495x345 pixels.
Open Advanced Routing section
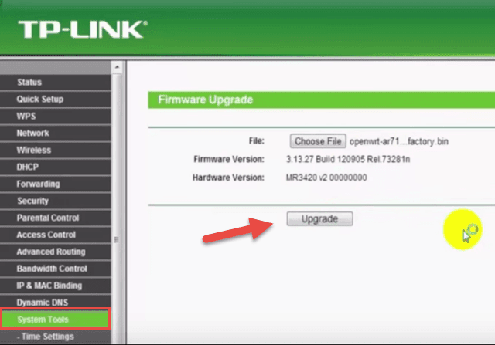click(x=55, y=252)
